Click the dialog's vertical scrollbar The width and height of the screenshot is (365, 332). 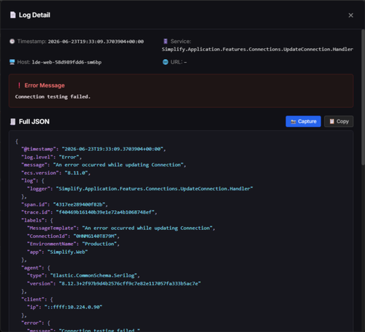pos(363,97)
